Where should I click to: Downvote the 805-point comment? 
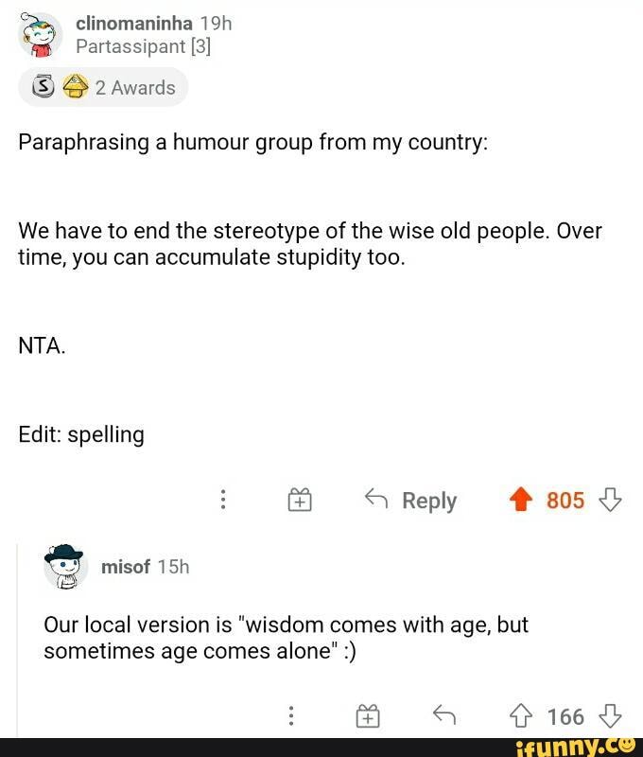(610, 500)
